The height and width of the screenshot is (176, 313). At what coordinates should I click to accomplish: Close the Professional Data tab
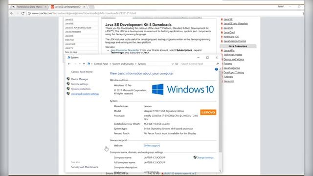point(45,7)
